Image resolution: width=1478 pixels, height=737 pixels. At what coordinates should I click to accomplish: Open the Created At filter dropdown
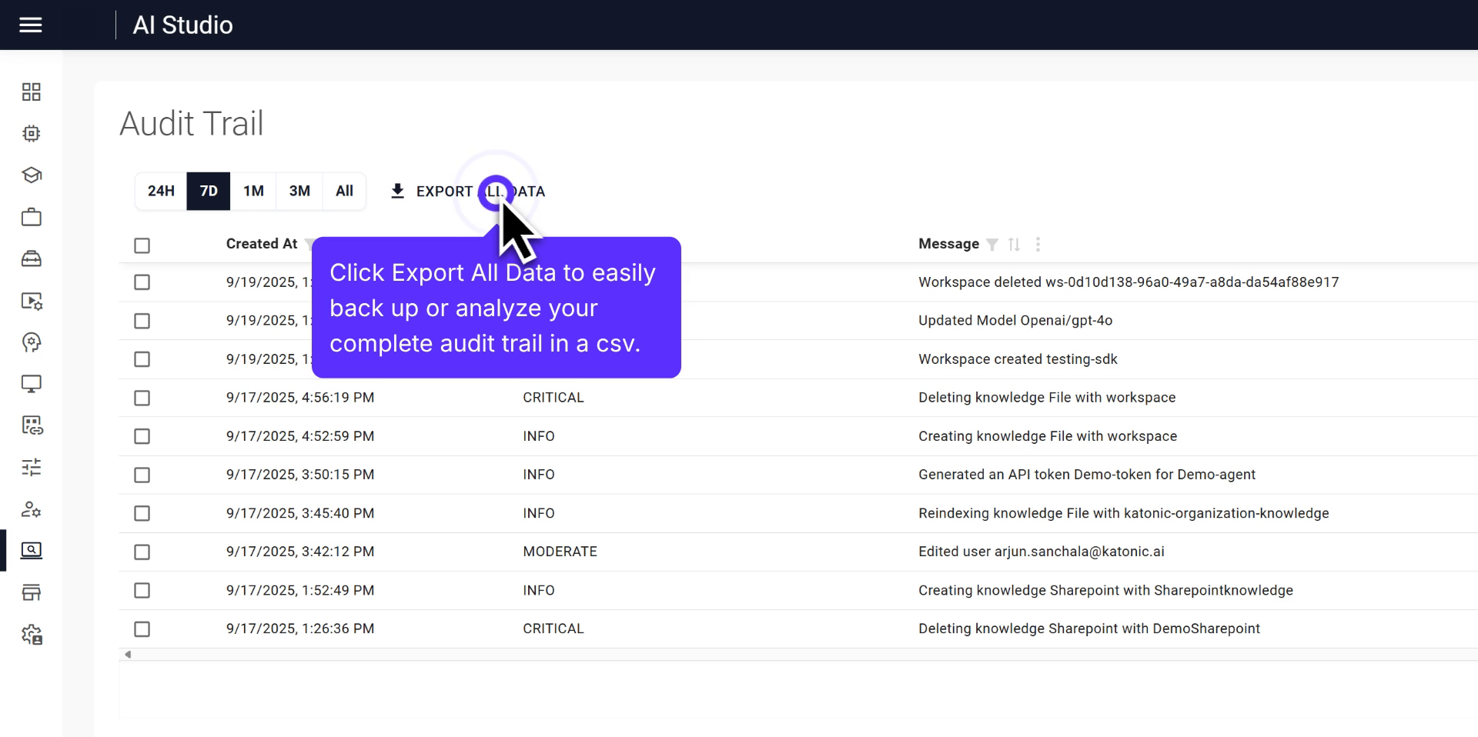[x=307, y=244]
